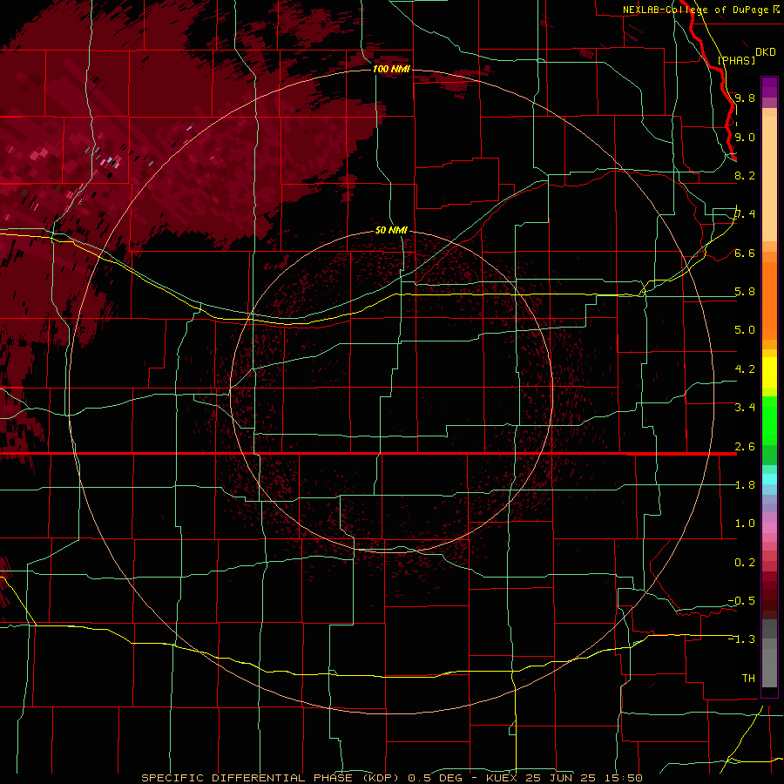Pick the yellow segment of the color bar
Screen dimensions: 784x784
(x=769, y=373)
